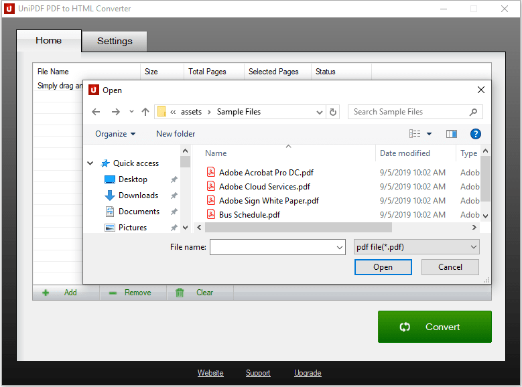The height and width of the screenshot is (387, 522).
Task: Expand address bar history dropdown
Action: click(x=319, y=112)
